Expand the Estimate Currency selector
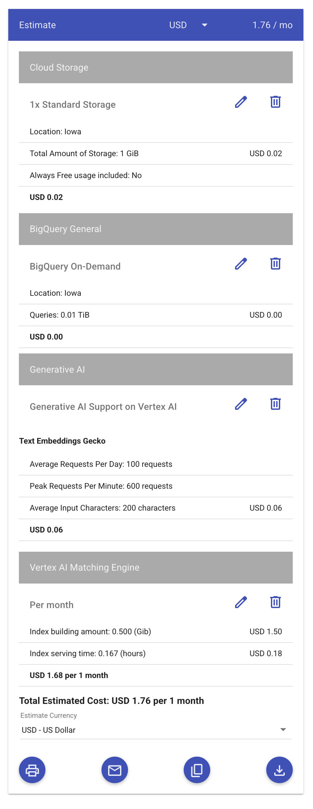The image size is (313, 809). point(283,730)
